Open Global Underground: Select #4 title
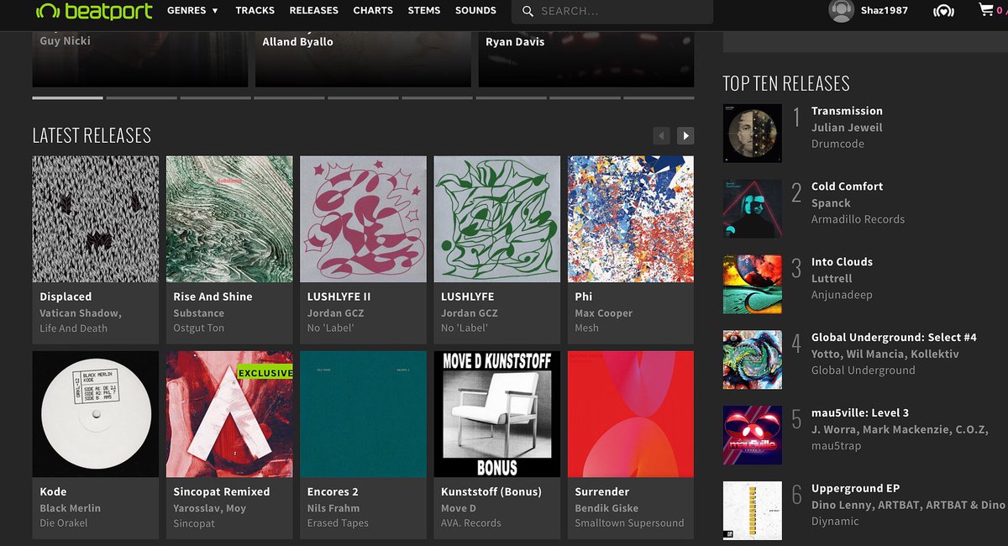1008x546 pixels. [894, 338]
